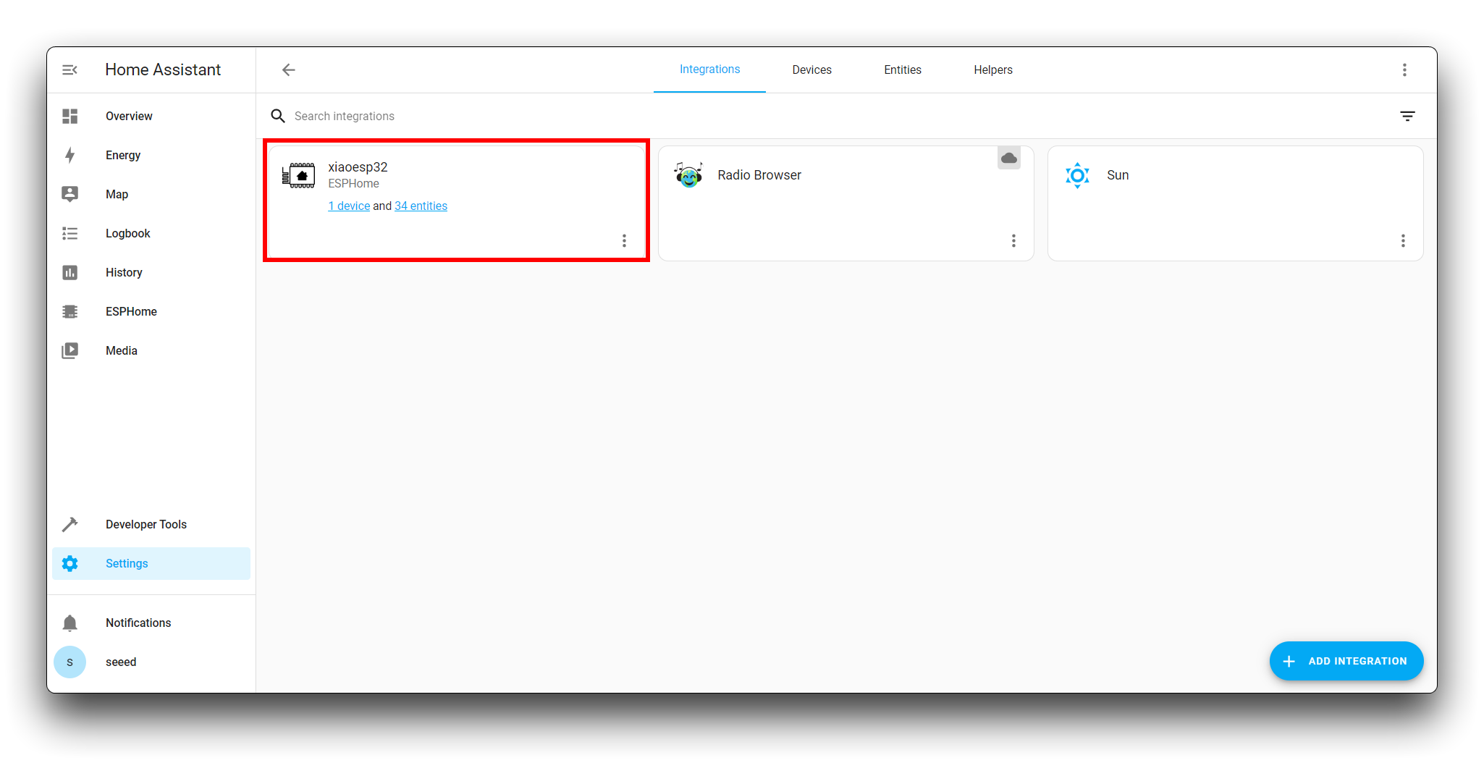Click the Radio Browser logo icon
Image resolution: width=1484 pixels, height=763 pixels.
pyautogui.click(x=688, y=174)
